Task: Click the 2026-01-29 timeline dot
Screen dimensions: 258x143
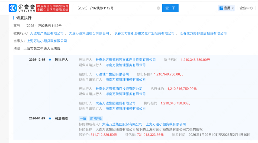Action: pyautogui.click(x=50, y=118)
